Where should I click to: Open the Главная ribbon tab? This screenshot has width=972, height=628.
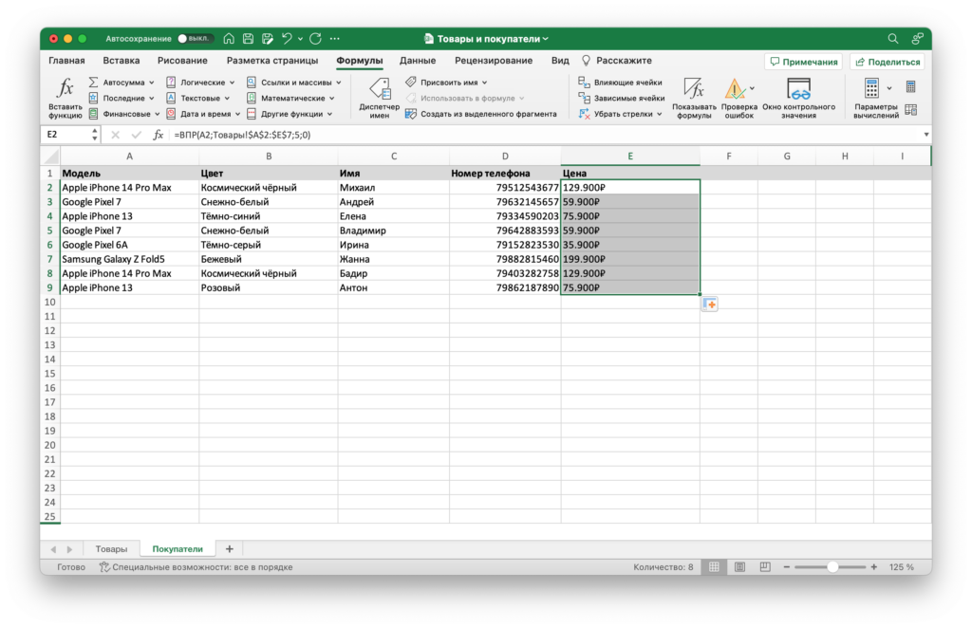pyautogui.click(x=66, y=61)
